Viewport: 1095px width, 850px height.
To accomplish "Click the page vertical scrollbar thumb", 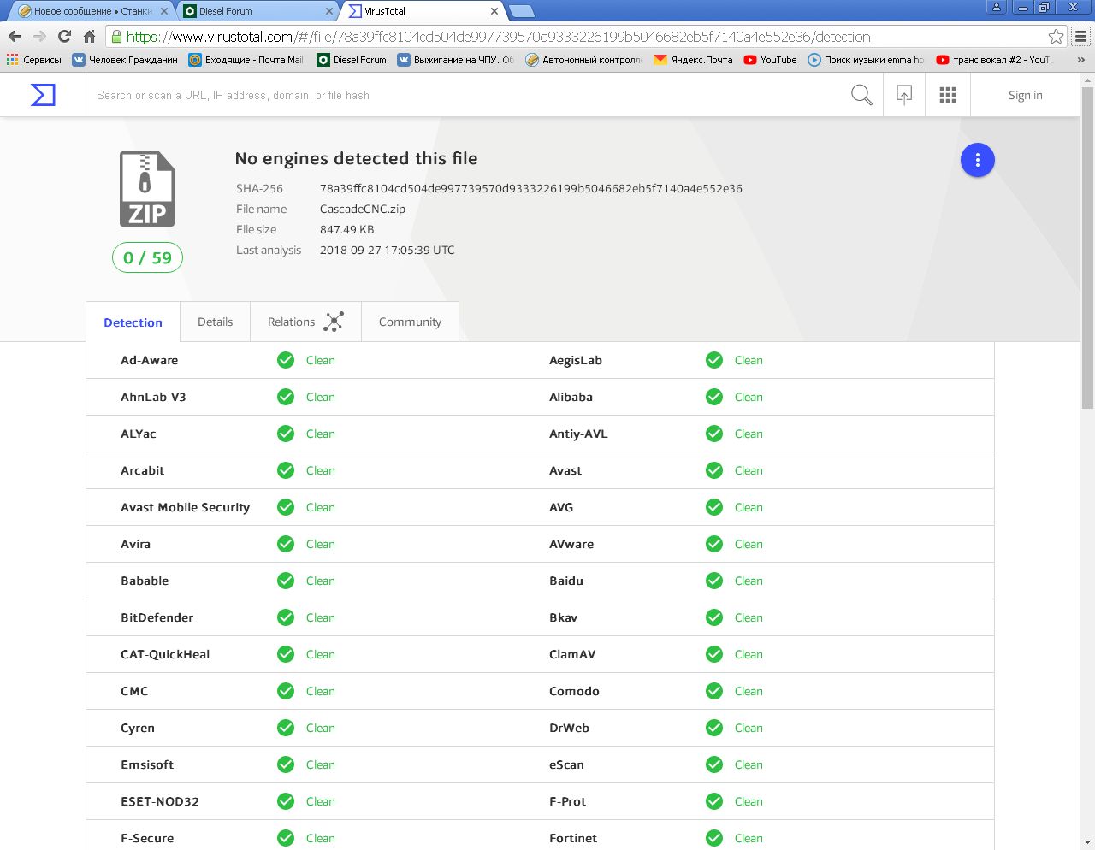I will click(1087, 246).
